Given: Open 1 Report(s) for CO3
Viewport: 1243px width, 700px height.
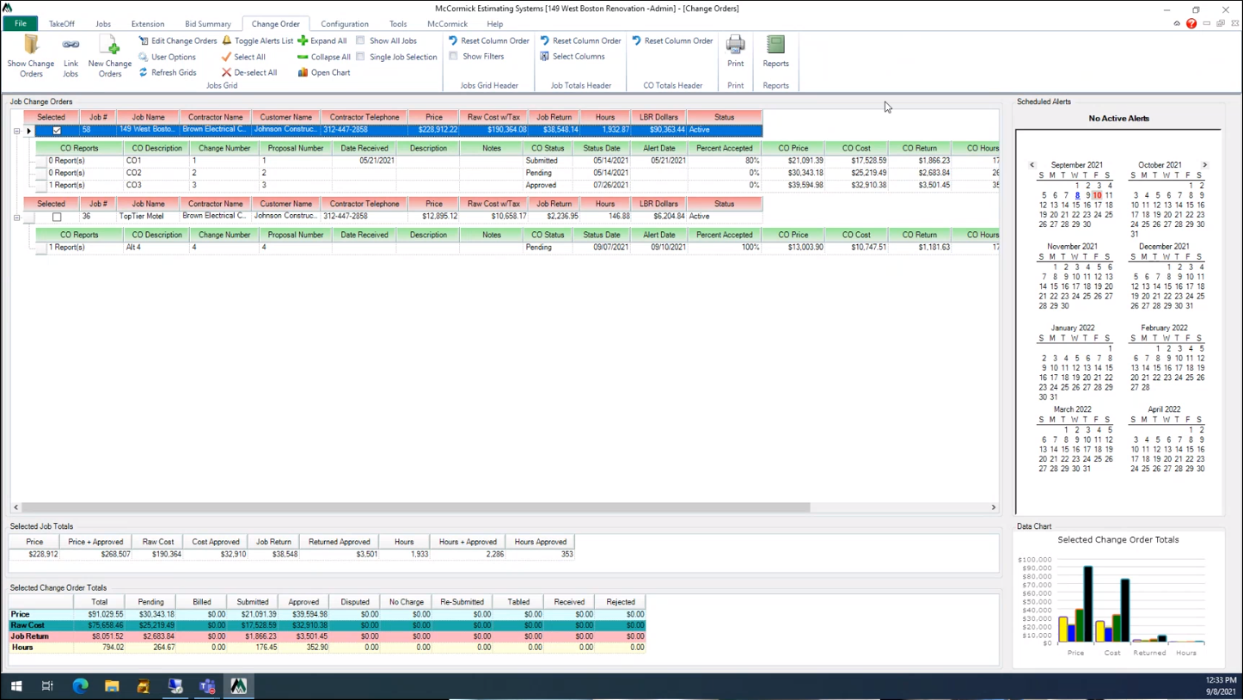Looking at the screenshot, I should click(67, 185).
